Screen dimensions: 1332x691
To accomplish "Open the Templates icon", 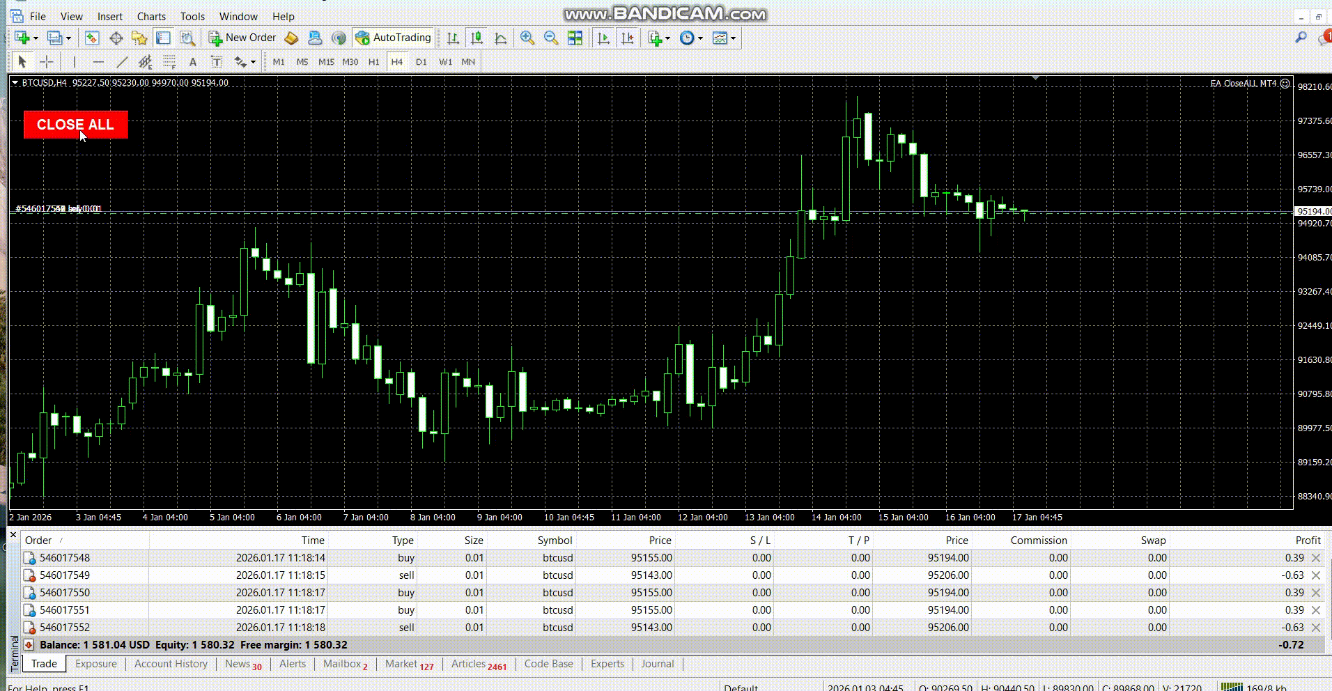I will coord(720,38).
